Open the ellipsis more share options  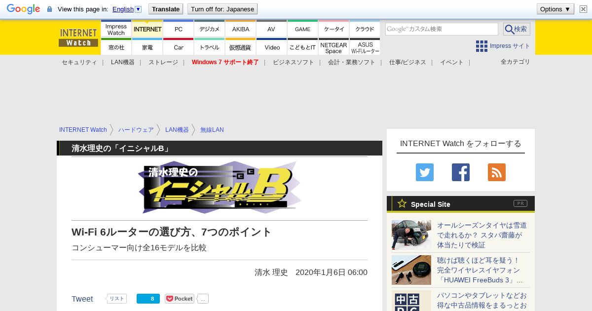(203, 299)
